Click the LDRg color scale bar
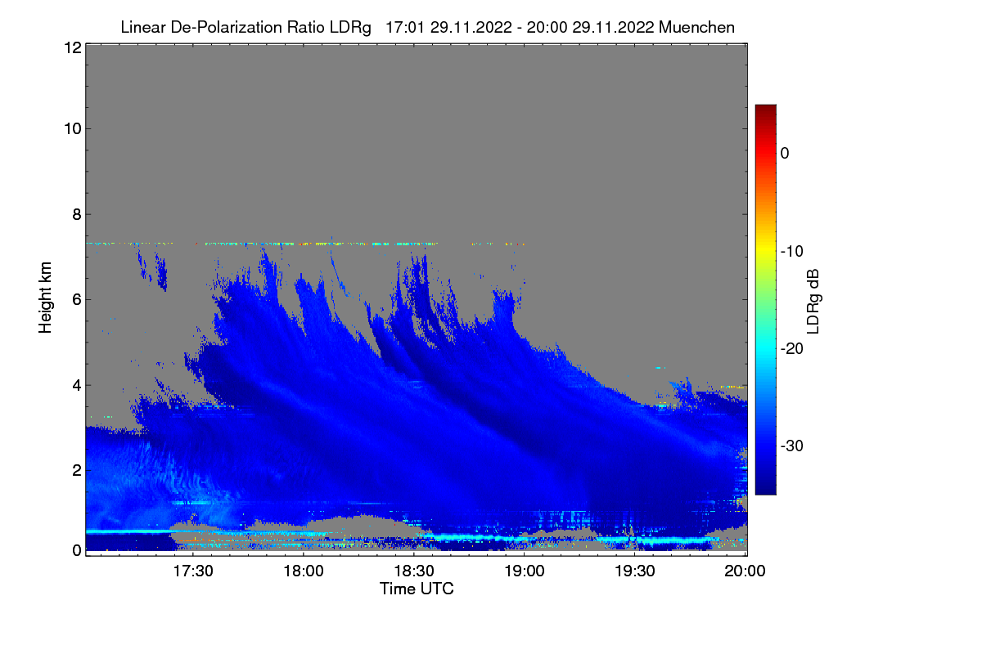Viewport: 982px width, 654px height. point(765,299)
